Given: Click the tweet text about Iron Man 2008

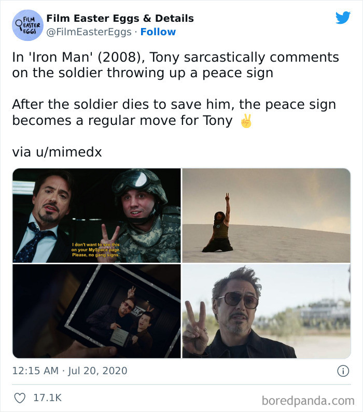Looking at the screenshot, I should [176, 65].
